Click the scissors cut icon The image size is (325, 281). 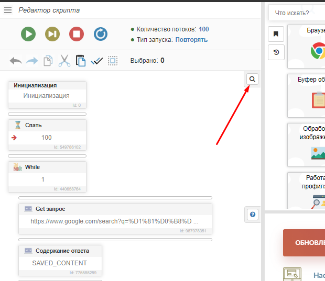point(64,61)
